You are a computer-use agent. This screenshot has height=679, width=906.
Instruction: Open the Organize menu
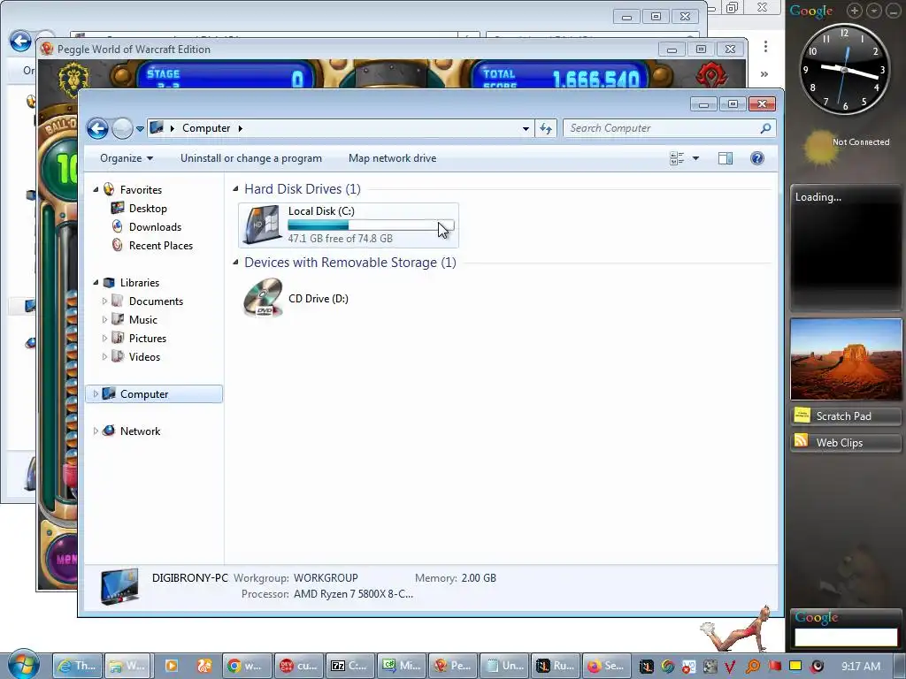pos(126,158)
